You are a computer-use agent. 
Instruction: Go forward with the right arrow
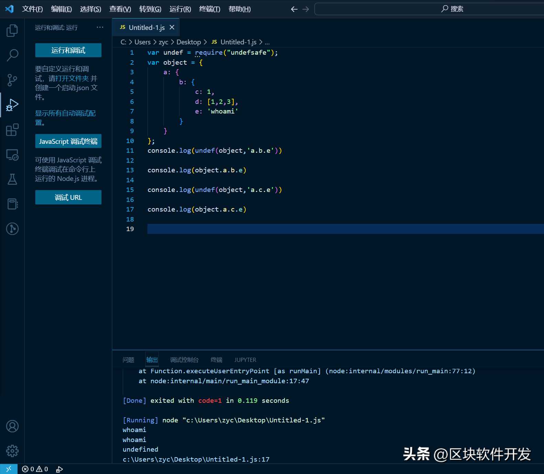(x=306, y=9)
